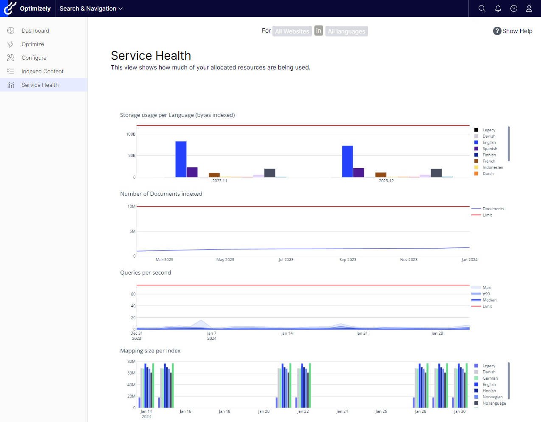
Task: Open the notifications bell icon
Action: [x=498, y=8]
